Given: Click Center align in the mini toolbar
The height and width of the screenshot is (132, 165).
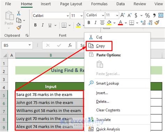Looking at the screenshot, I should click(102, 22).
